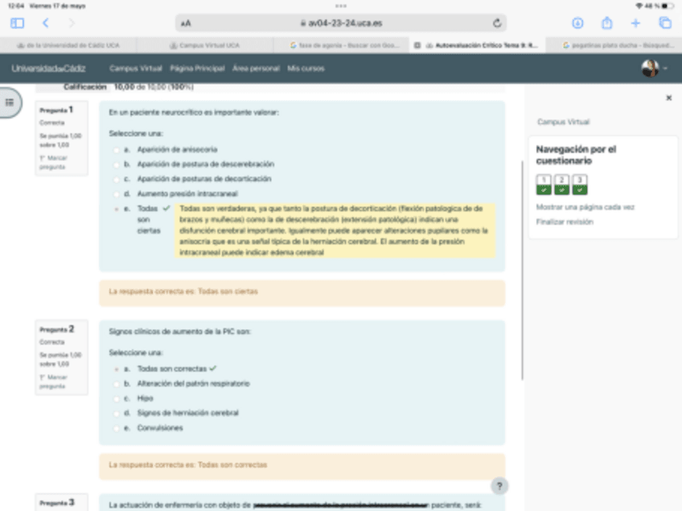
Task: Click the 10,00 de 10,00 grade text
Action: pos(154,87)
